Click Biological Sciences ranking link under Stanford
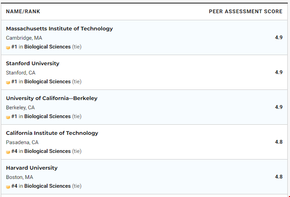 [x=47, y=82]
